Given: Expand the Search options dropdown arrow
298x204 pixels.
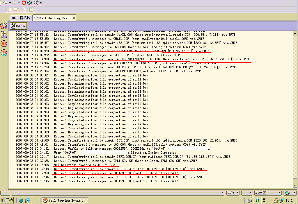Looking at the screenshot, I should [x=40, y=3].
